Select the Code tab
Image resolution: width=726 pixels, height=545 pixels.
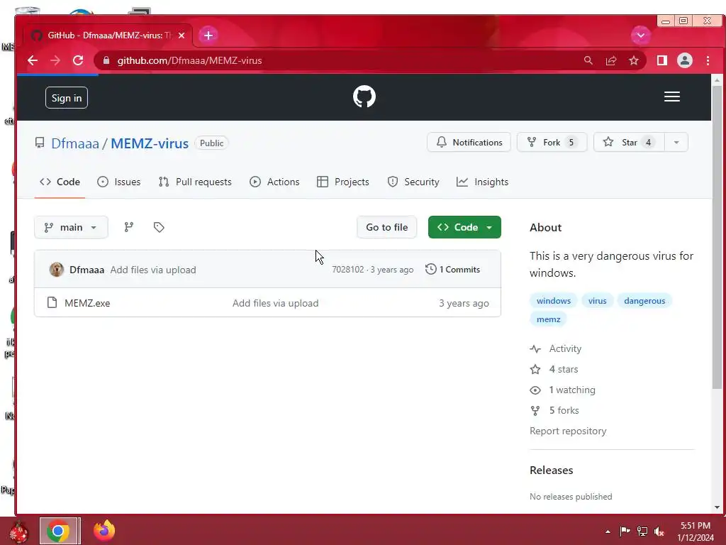[60, 182]
